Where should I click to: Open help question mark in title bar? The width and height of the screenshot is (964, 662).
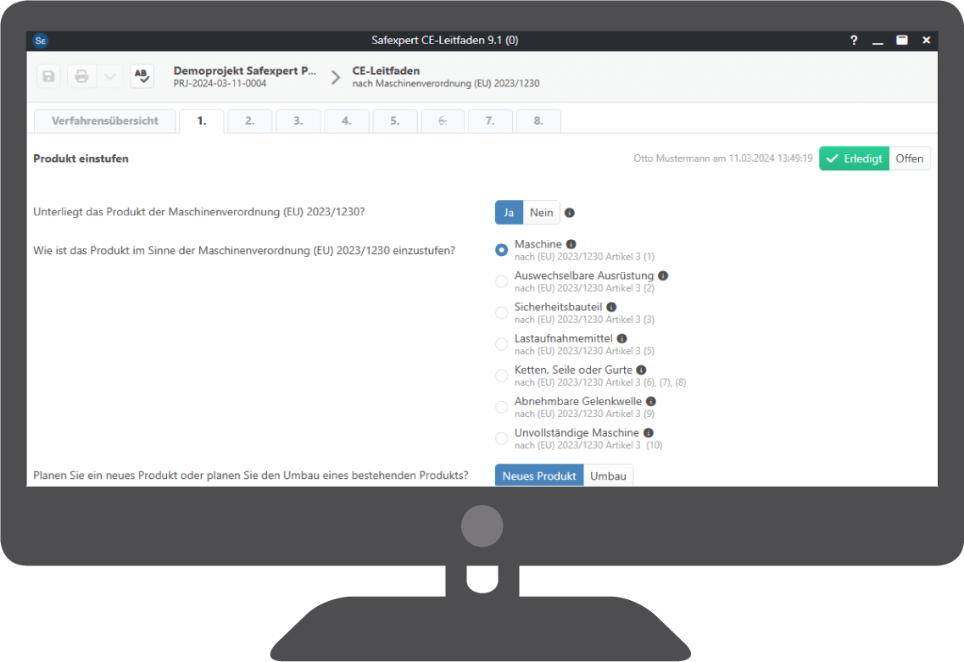click(853, 40)
